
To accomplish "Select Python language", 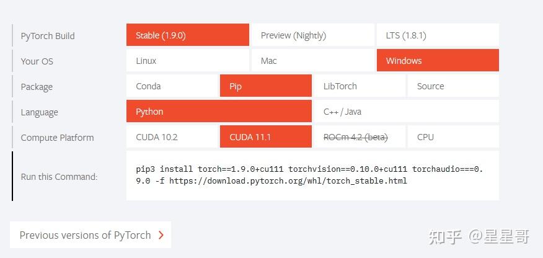I will pyautogui.click(x=218, y=112).
